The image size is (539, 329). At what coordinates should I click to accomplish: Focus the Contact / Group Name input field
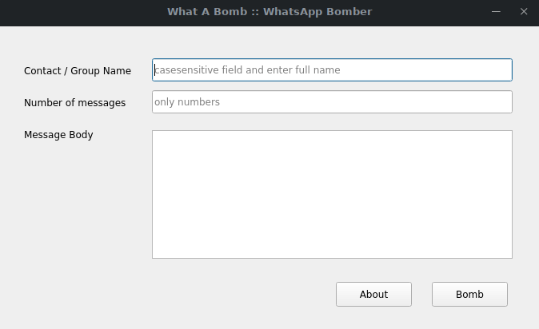332,70
